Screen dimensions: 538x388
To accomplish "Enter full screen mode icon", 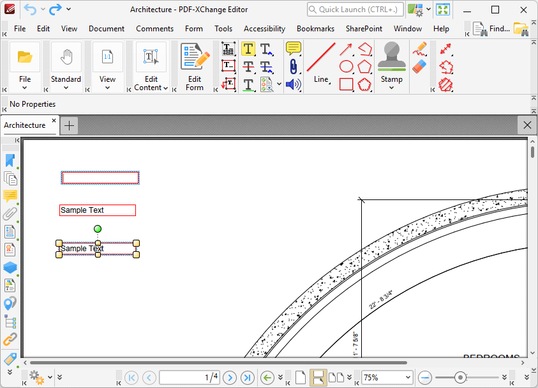I will 443,10.
